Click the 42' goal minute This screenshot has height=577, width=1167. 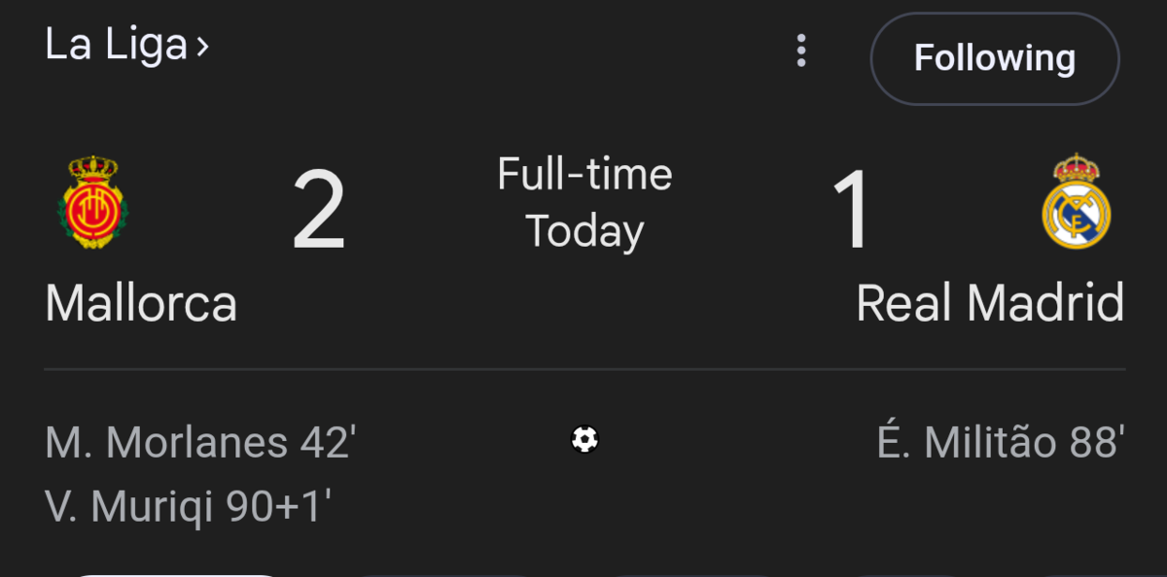click(x=328, y=443)
